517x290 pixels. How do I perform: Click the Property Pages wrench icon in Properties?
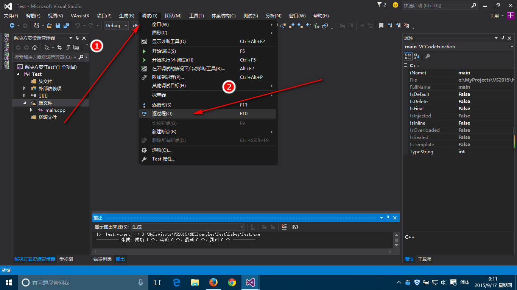pos(428,56)
